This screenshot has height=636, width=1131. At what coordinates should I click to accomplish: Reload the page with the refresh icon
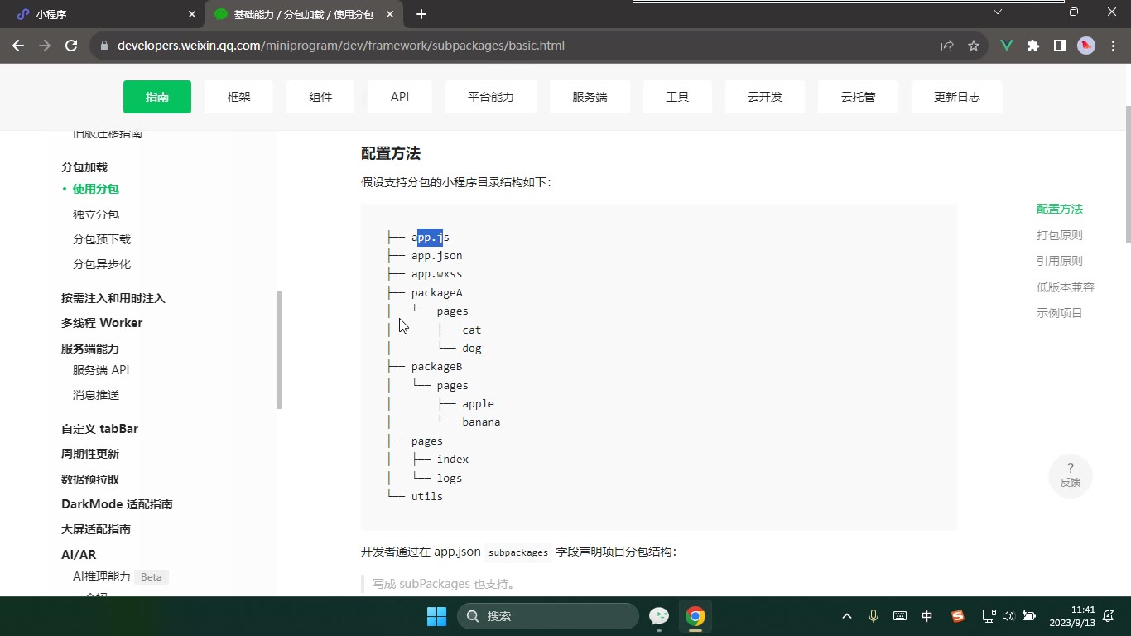pyautogui.click(x=71, y=46)
